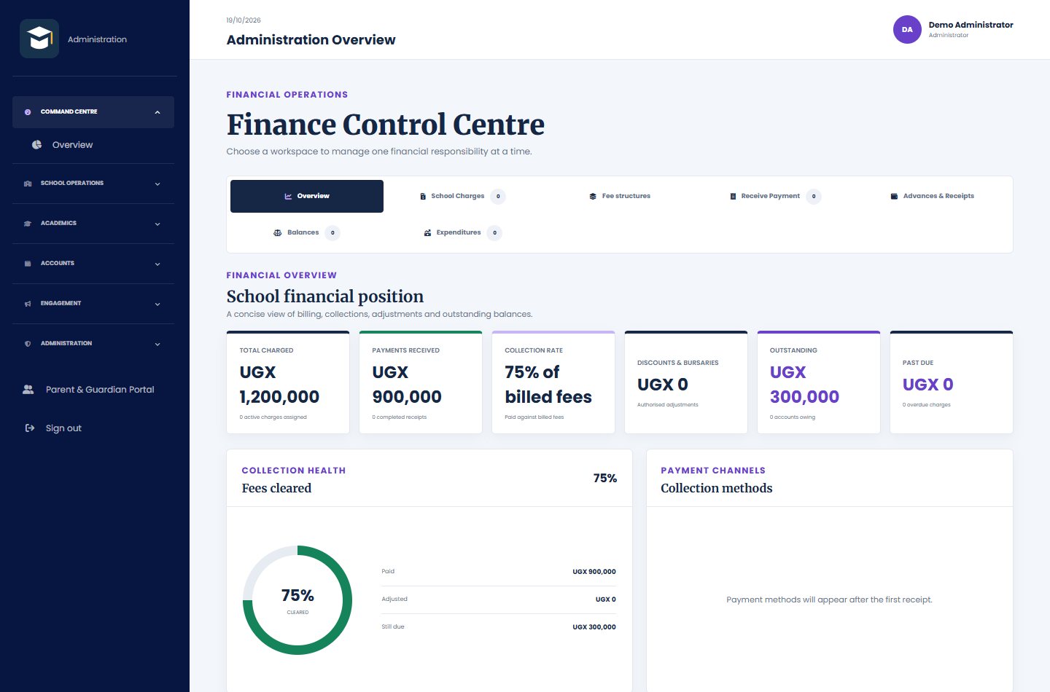Click the Payments Received card
Image resolution: width=1050 pixels, height=692 pixels.
point(421,382)
